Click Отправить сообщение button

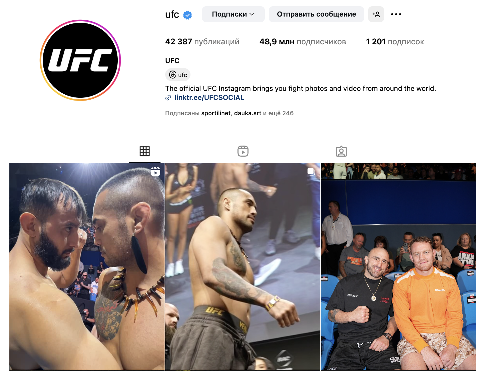point(316,14)
